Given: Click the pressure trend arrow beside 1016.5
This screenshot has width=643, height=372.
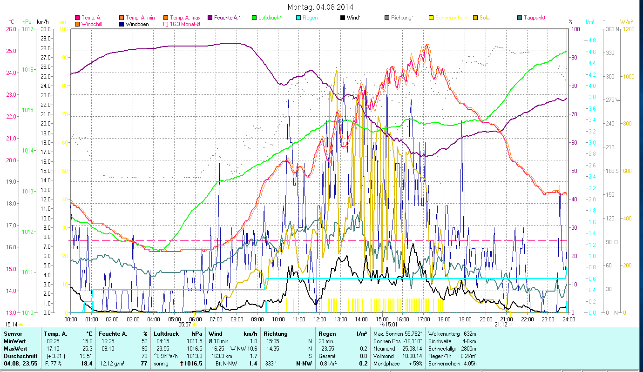Looking at the screenshot, I should pos(182,364).
